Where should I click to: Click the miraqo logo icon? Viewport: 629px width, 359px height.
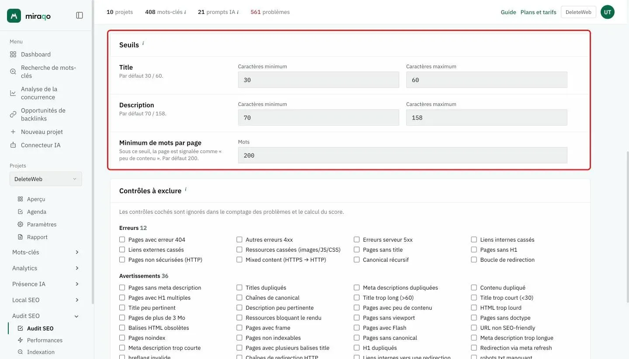(14, 16)
